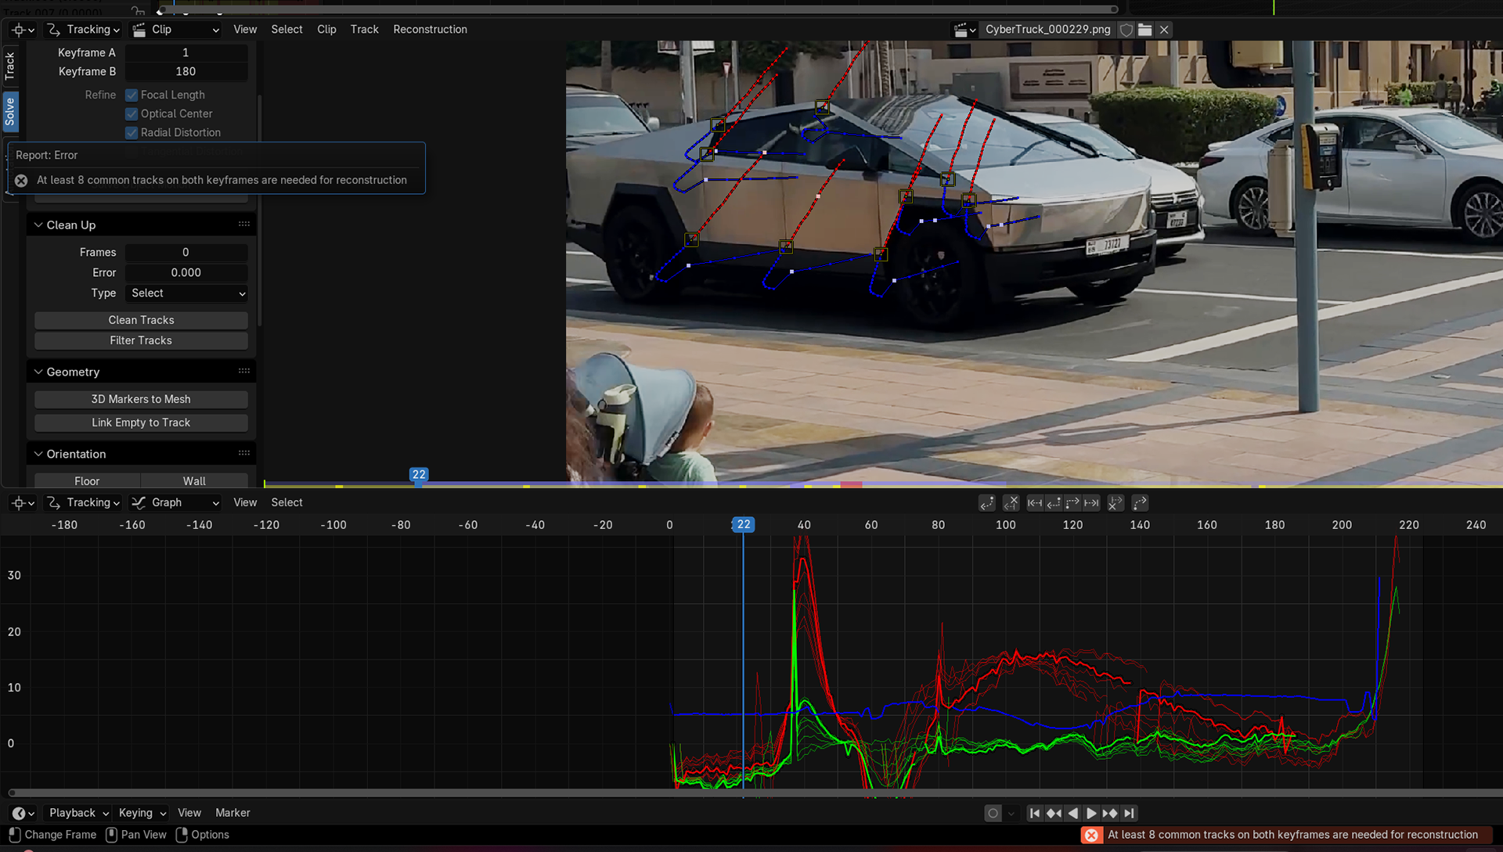Click the backward path icon with top dot

coord(987,503)
